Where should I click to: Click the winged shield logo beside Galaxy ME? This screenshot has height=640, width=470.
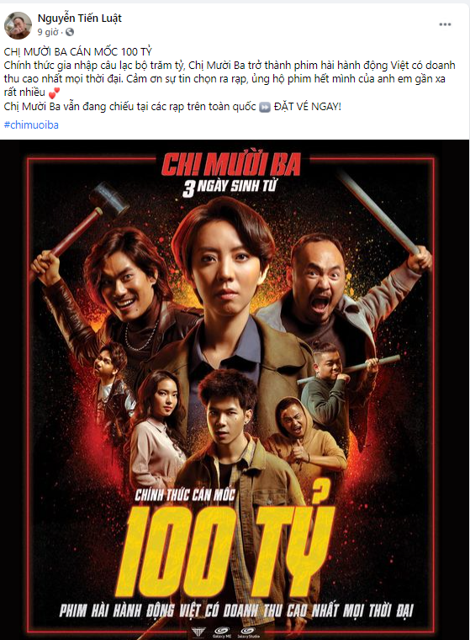pyautogui.click(x=198, y=633)
